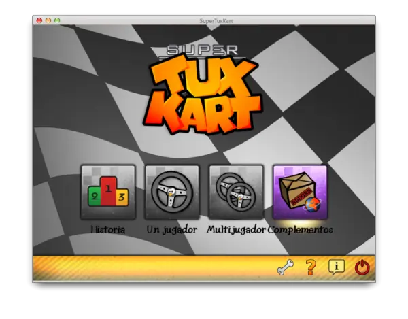The image size is (408, 319).
Task: Close the SuperTuxKart window
Action: (39, 20)
